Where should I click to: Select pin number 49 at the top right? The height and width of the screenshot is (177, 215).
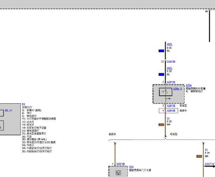[x=206, y=11]
